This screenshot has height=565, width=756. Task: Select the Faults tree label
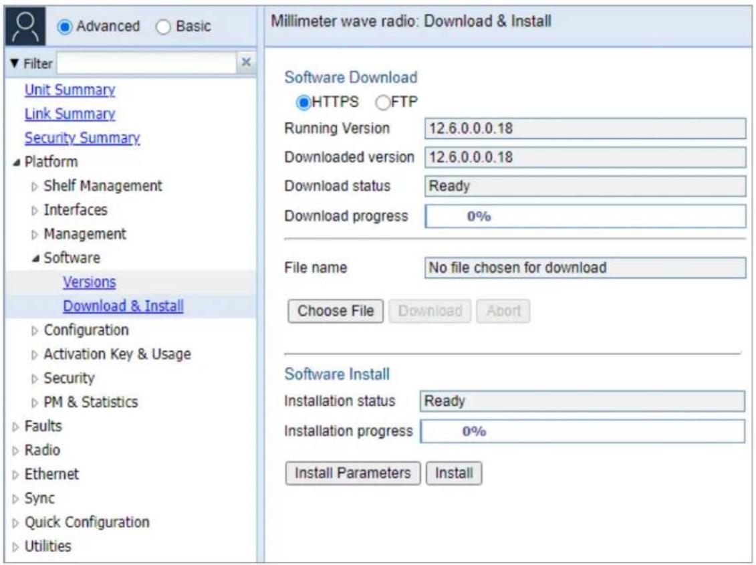pyautogui.click(x=43, y=426)
